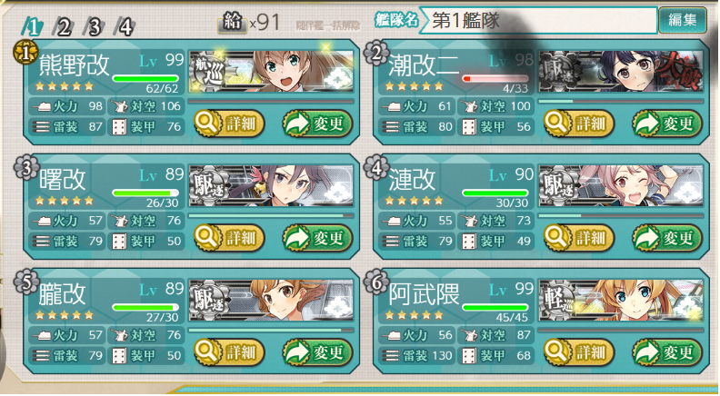
Task: Click 変更 change button for 朧改
Action: tap(317, 351)
